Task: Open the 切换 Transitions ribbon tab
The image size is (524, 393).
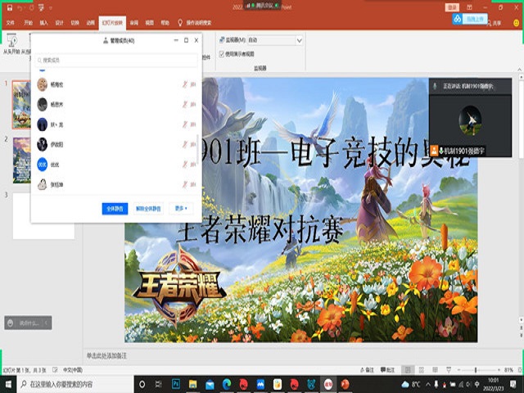Action: [x=75, y=23]
